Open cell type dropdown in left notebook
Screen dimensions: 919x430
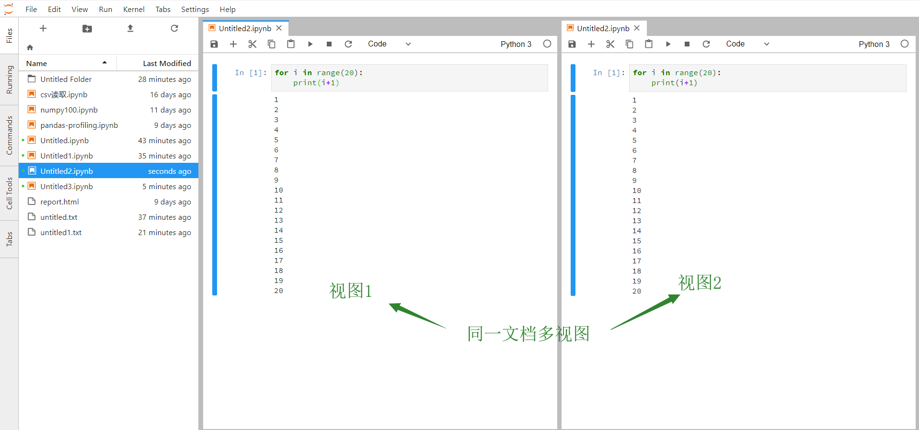point(390,44)
